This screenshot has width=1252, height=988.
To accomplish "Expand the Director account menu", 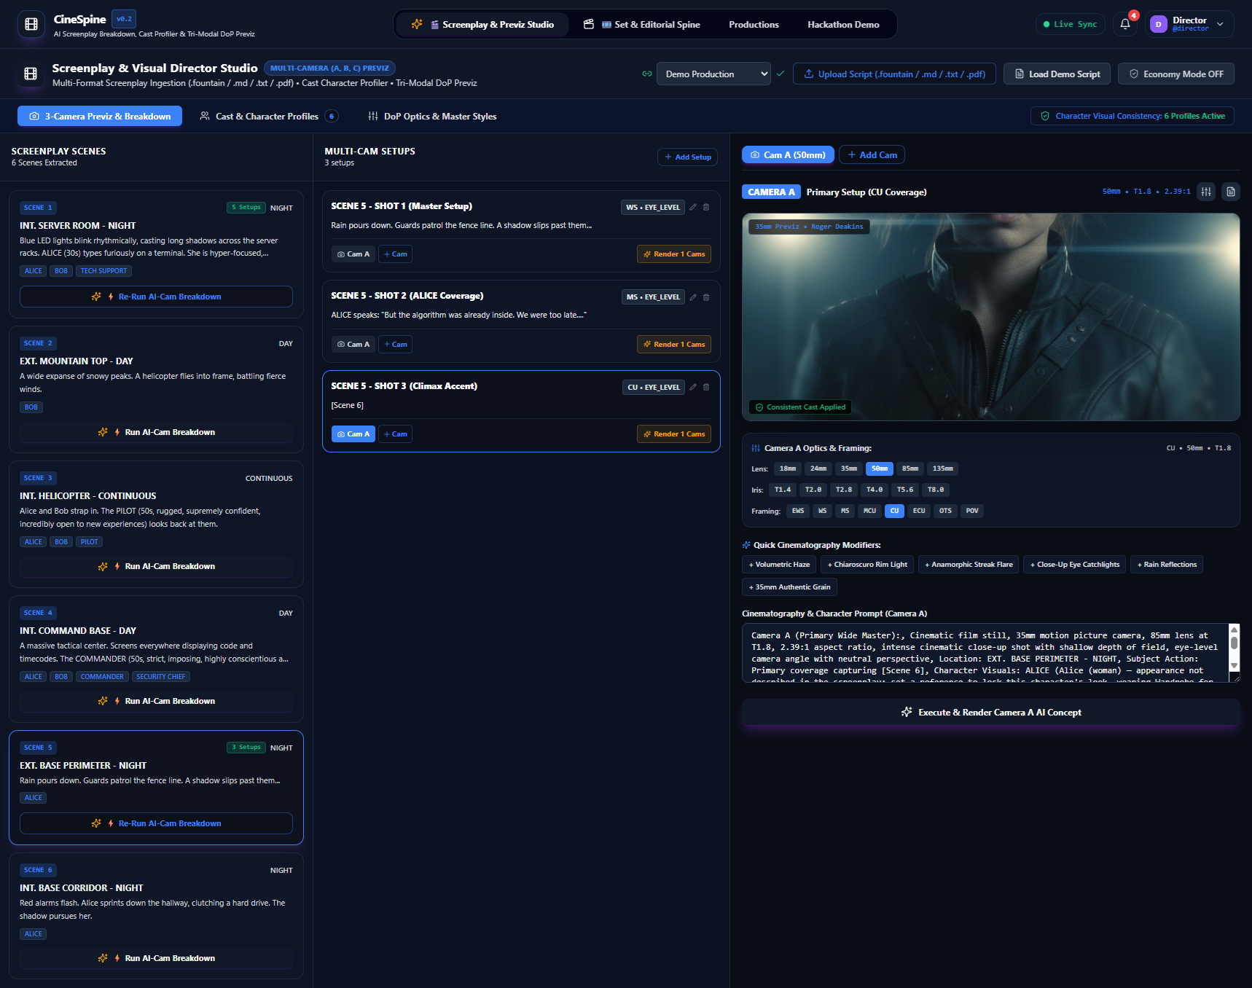I will (x=1189, y=24).
